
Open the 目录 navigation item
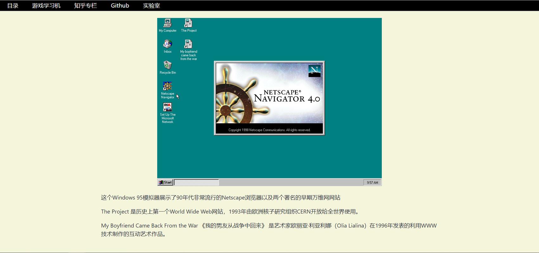(x=13, y=6)
